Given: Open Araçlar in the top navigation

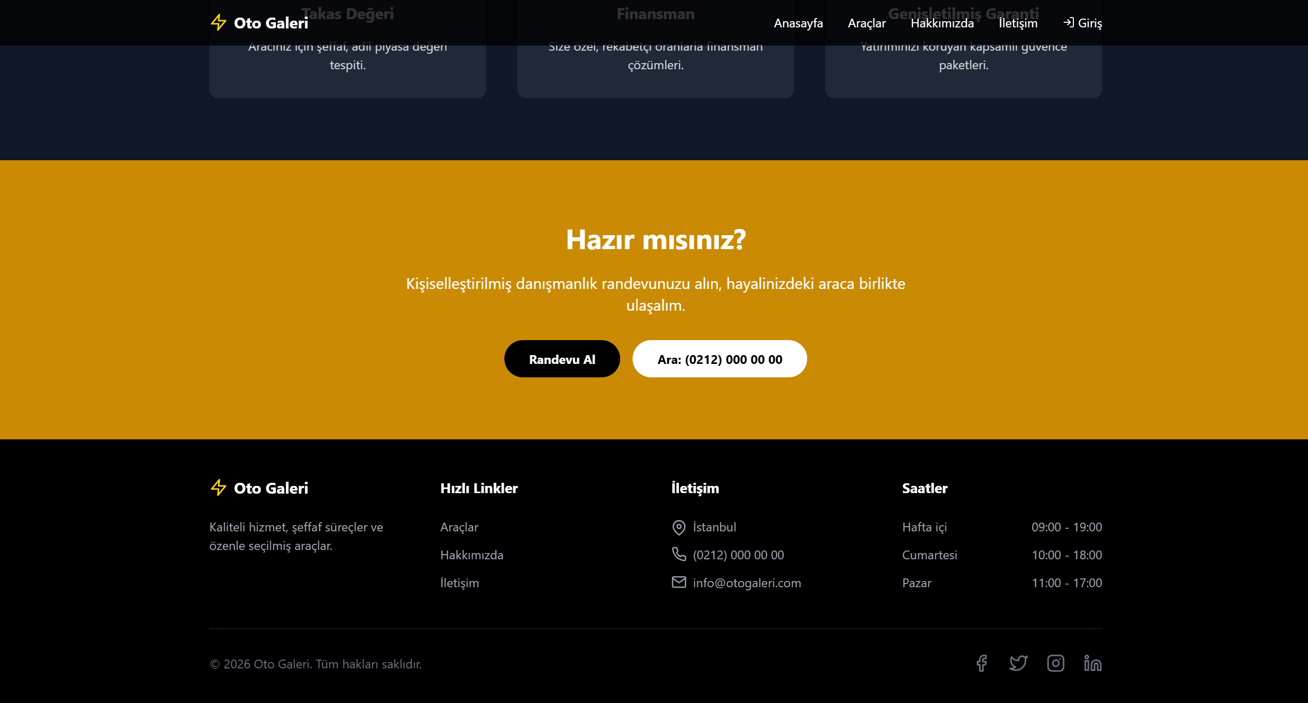Looking at the screenshot, I should point(867,23).
